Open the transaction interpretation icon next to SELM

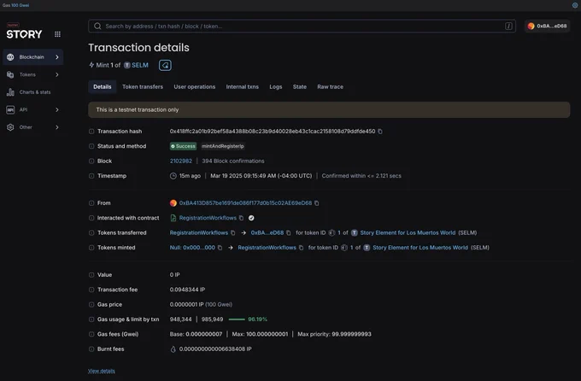[165, 65]
